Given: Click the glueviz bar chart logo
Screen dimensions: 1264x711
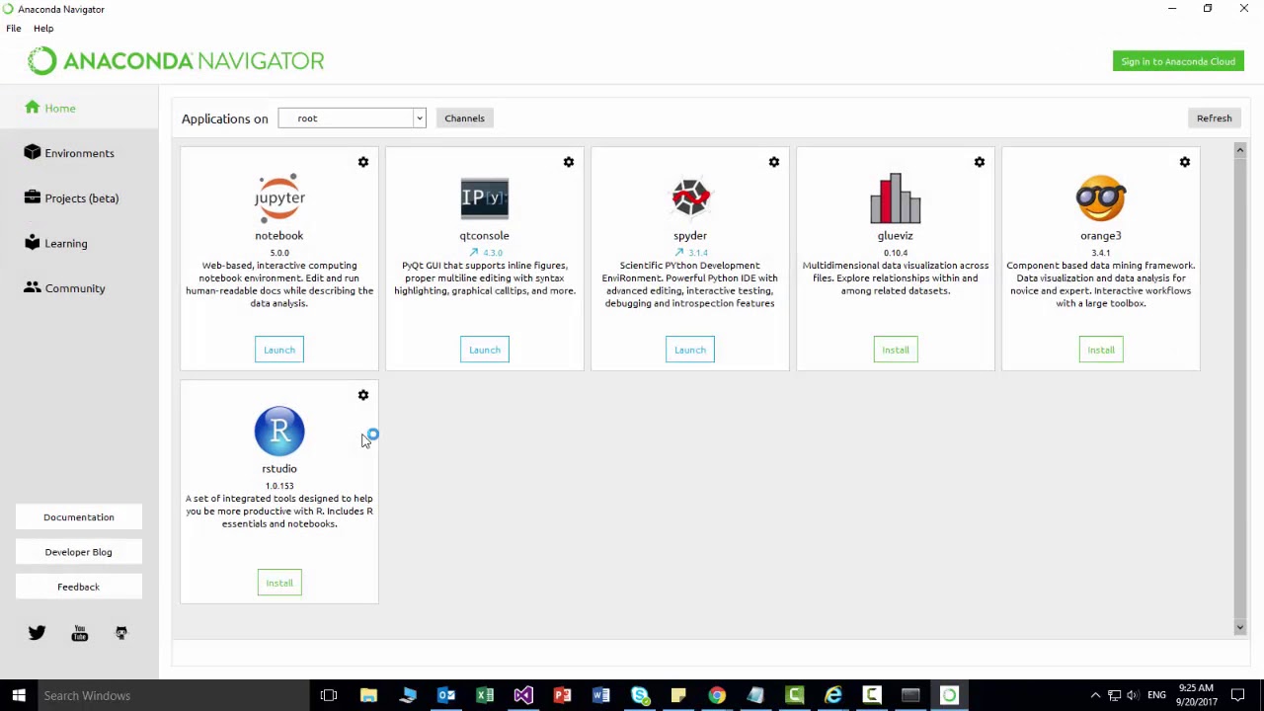Looking at the screenshot, I should (x=896, y=198).
